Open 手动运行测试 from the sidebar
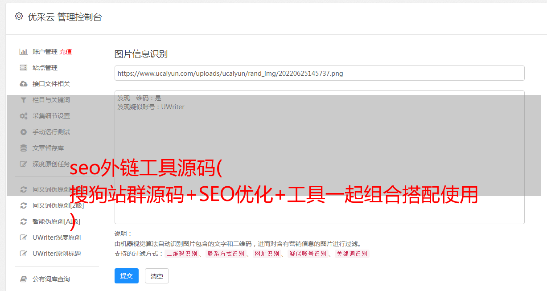The width and height of the screenshot is (547, 291). point(51,132)
